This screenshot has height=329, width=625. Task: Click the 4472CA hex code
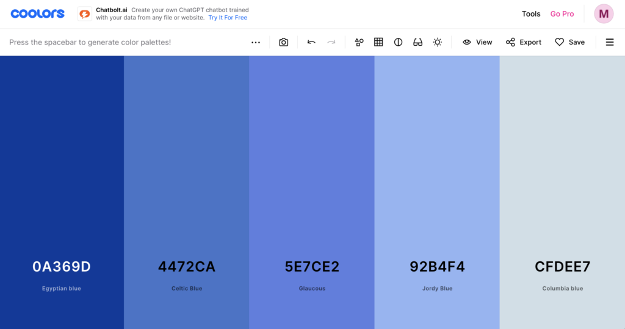point(187,266)
